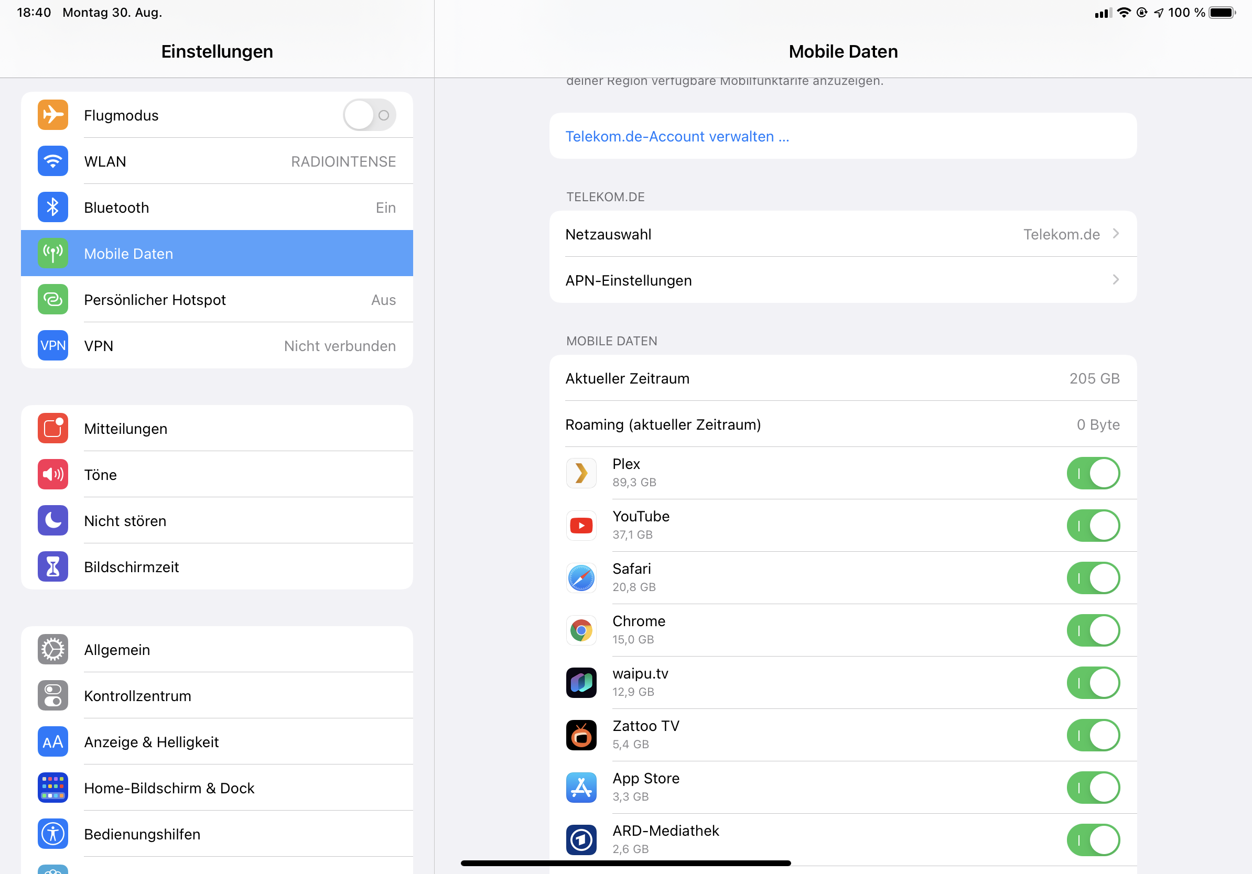Tap the Einstellungen sidebar title
The width and height of the screenshot is (1252, 874).
point(217,51)
